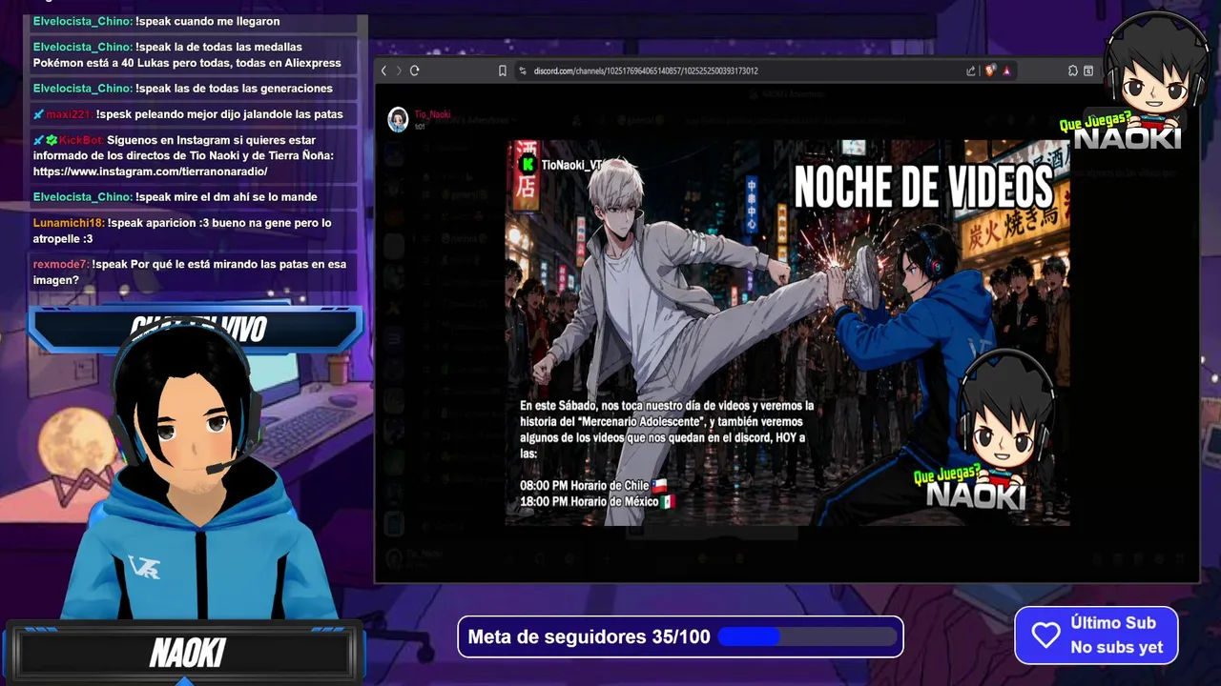Screen dimensions: 1221x686
Task: Reload the Discord page in browser
Action: click(415, 71)
